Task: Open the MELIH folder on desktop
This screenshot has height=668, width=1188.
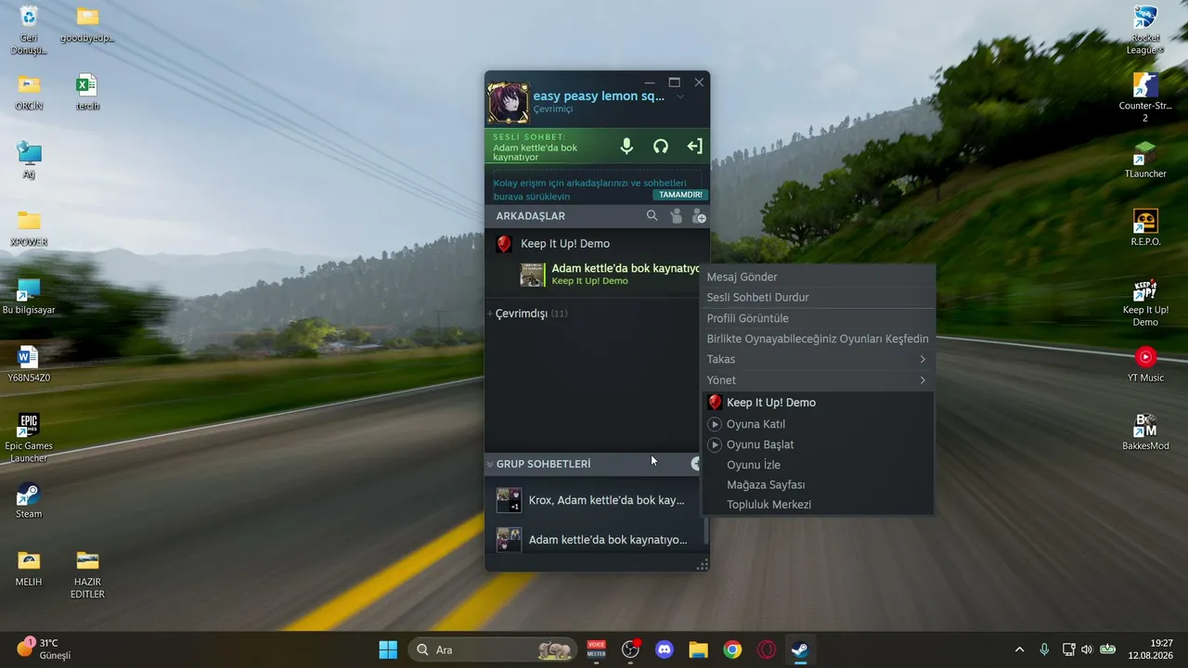Action: click(29, 567)
